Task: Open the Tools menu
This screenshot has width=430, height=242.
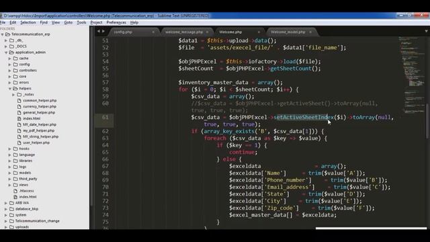Action: (81, 22)
